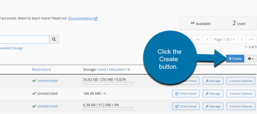Go to next page arrow
Screen dimensions: 257x114
(242, 39)
